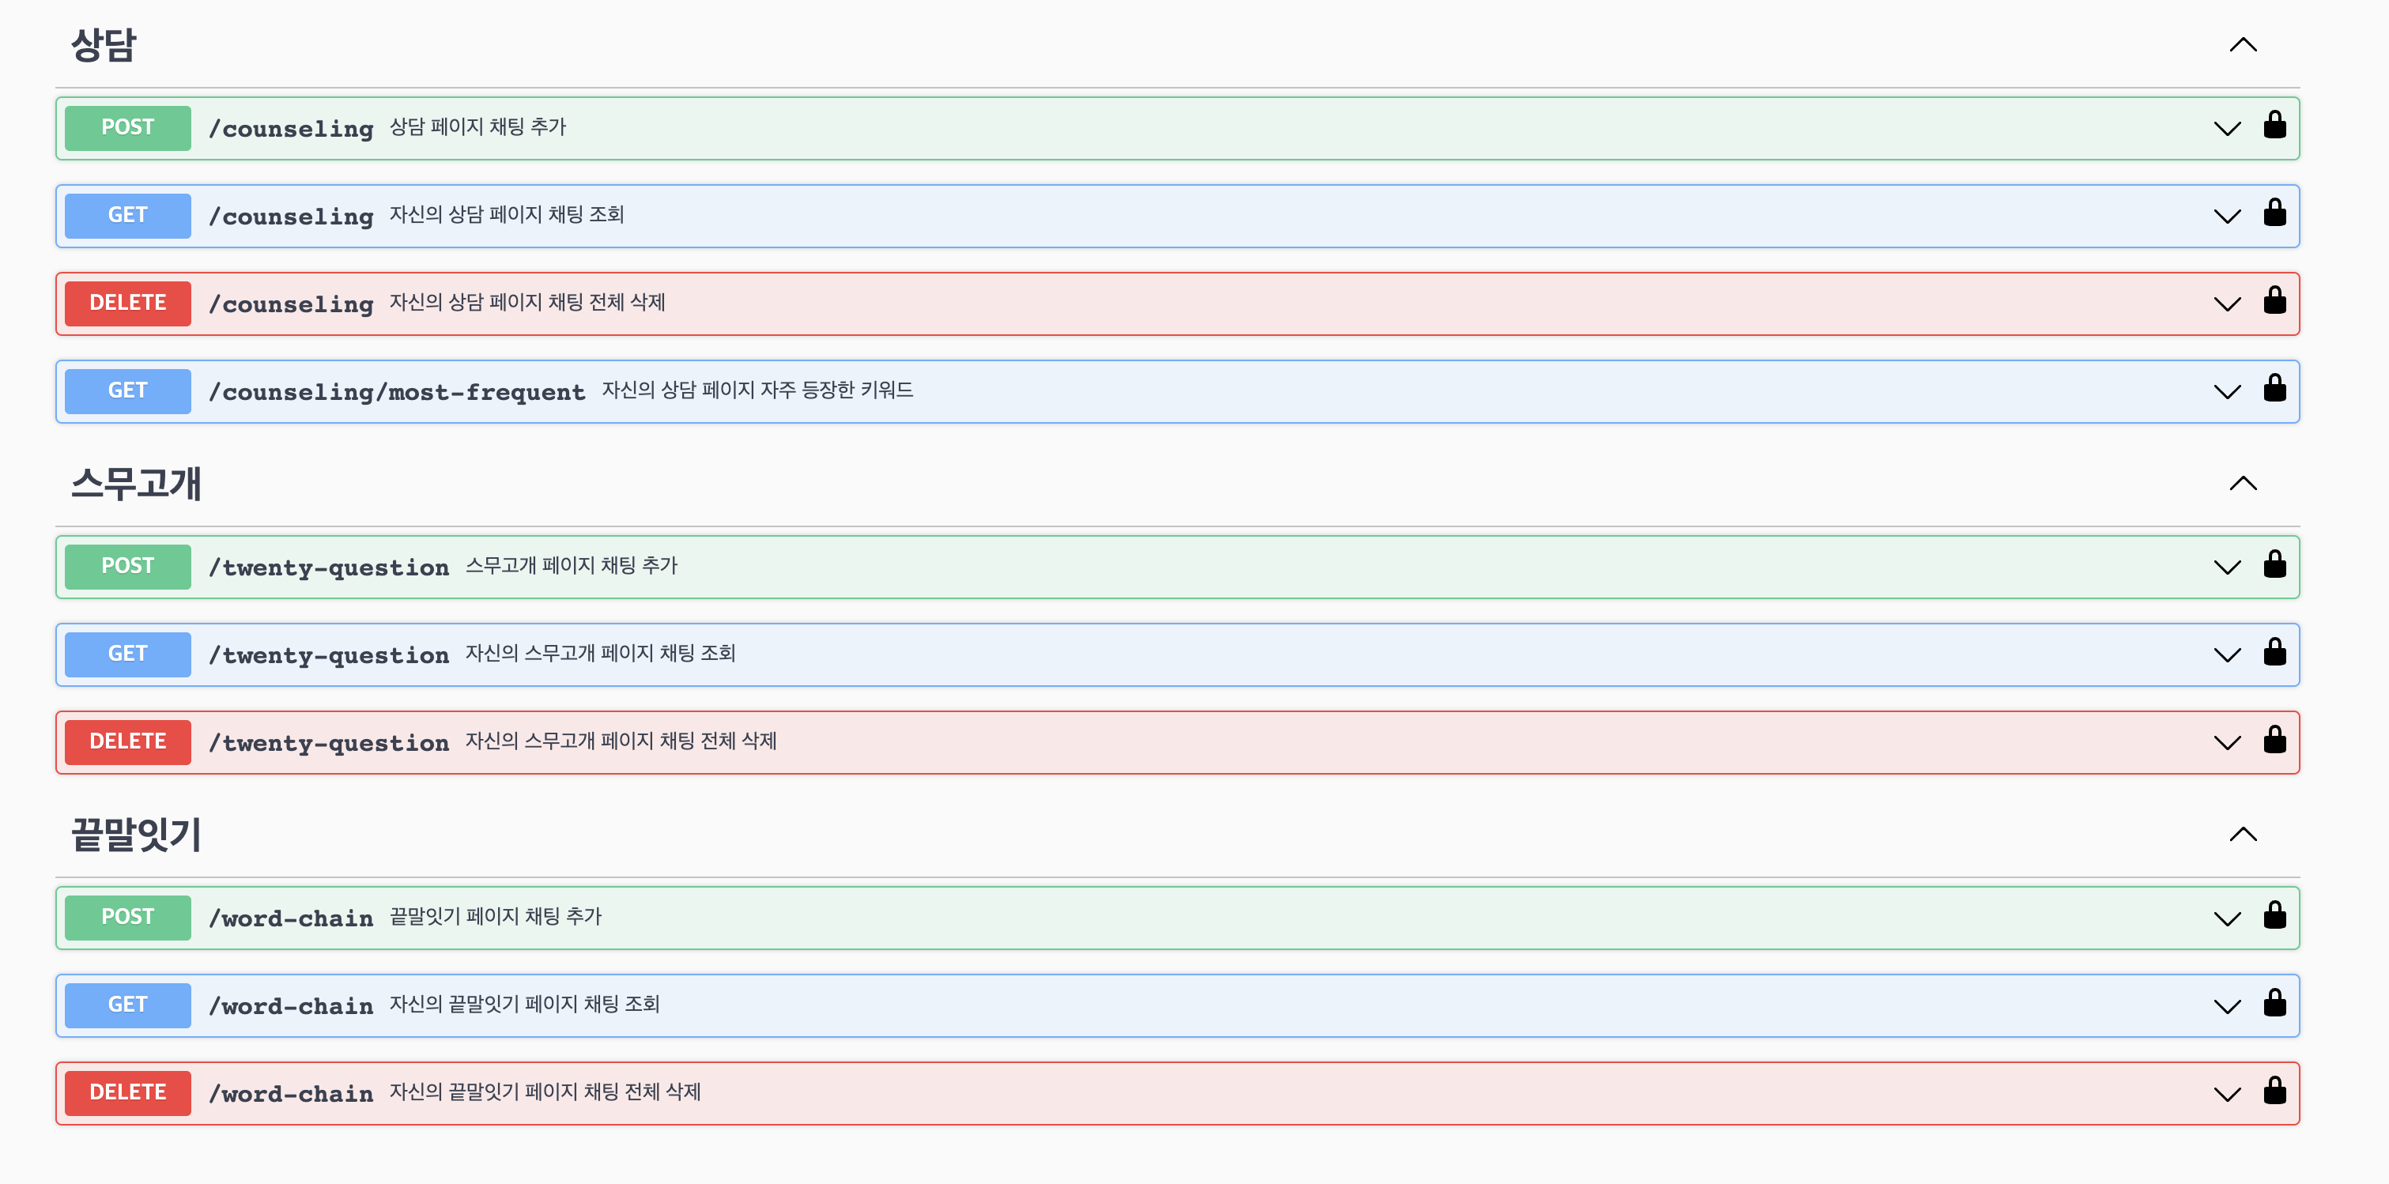Click the POST badge for /word-chain
The height and width of the screenshot is (1184, 2389).
coord(128,918)
